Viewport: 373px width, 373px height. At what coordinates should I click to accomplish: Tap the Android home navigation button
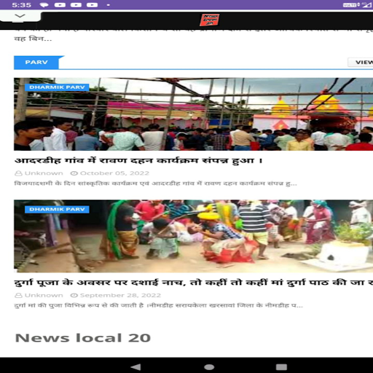coord(209,366)
